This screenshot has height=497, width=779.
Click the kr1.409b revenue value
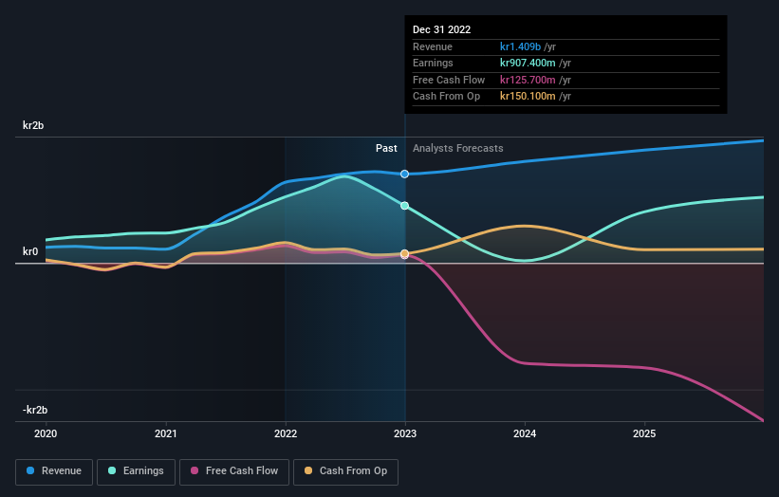click(x=520, y=46)
